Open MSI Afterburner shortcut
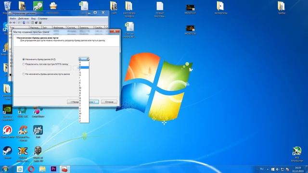 (297, 154)
